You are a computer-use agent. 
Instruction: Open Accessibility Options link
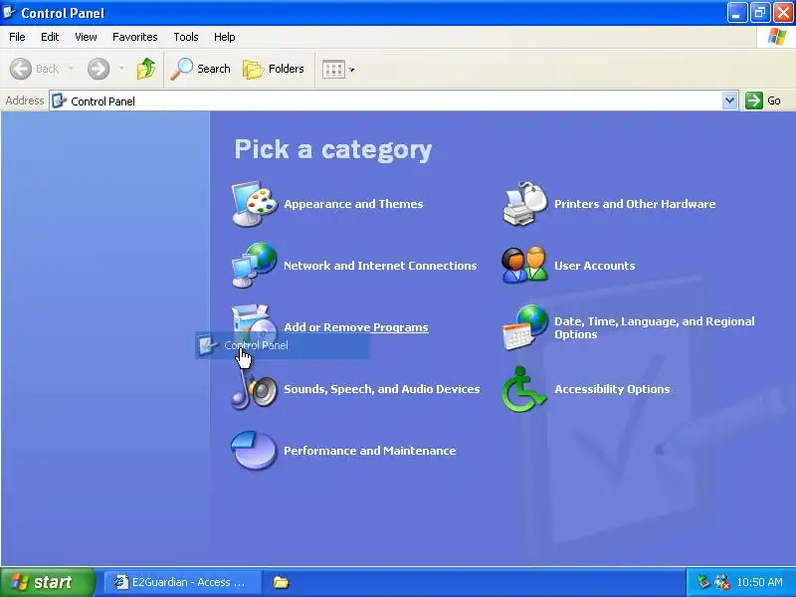click(612, 389)
